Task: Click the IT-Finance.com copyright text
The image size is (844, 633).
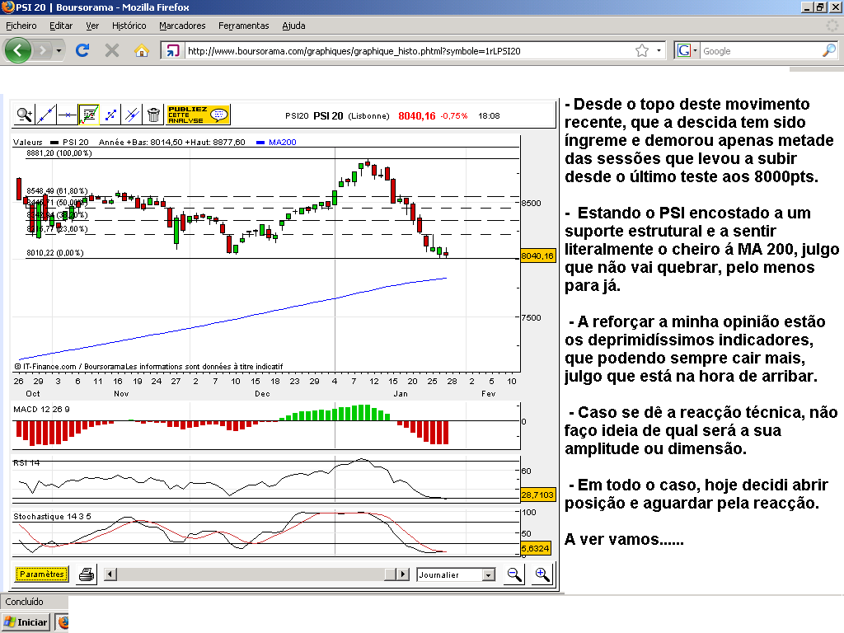Action: (x=148, y=367)
